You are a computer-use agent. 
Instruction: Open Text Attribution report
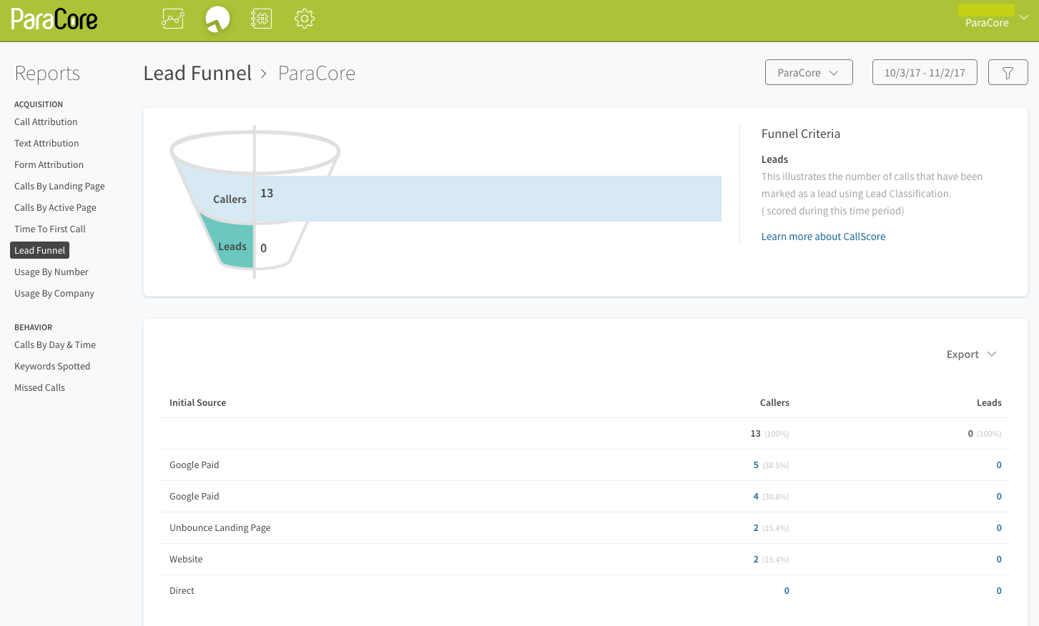(46, 143)
